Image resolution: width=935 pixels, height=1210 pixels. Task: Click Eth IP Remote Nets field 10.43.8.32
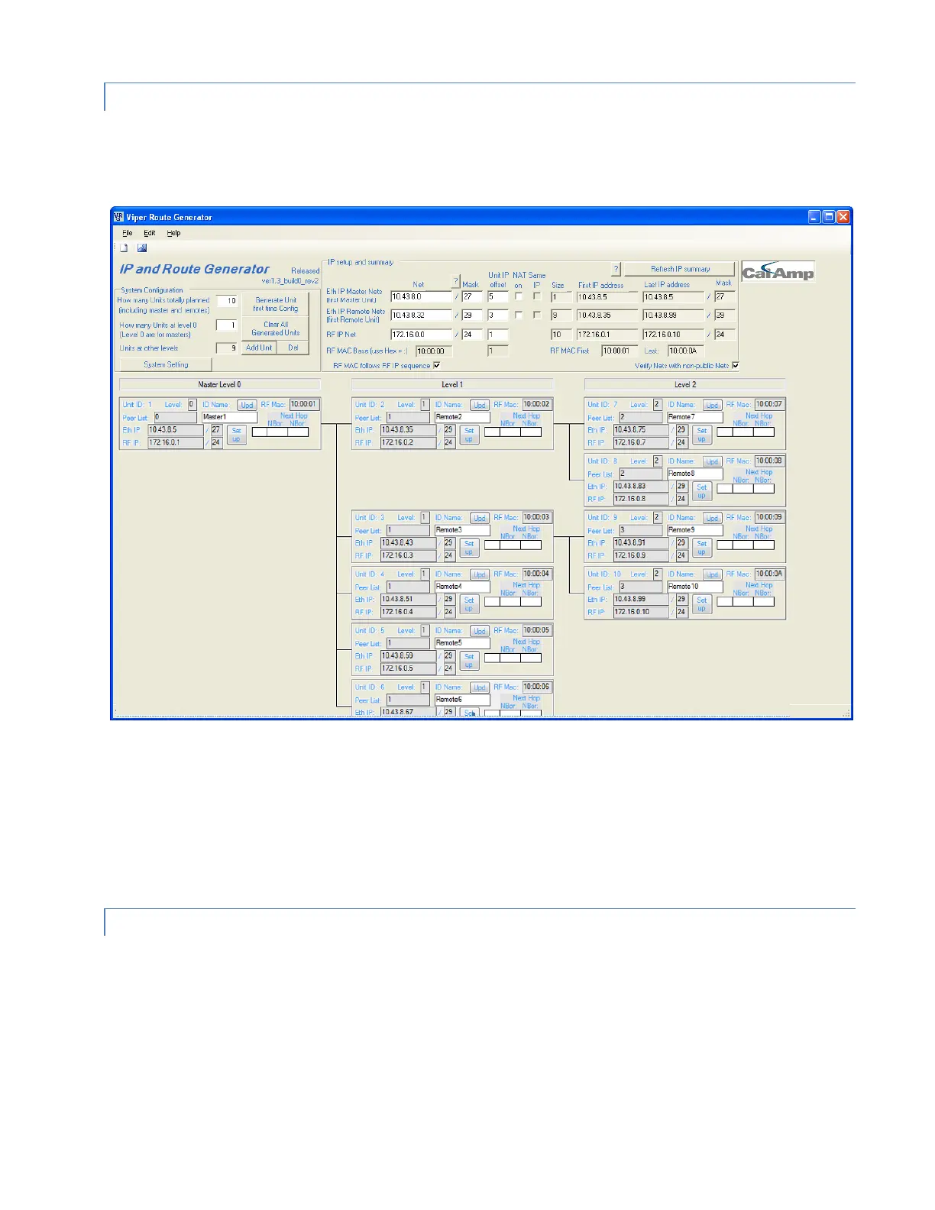[x=422, y=315]
